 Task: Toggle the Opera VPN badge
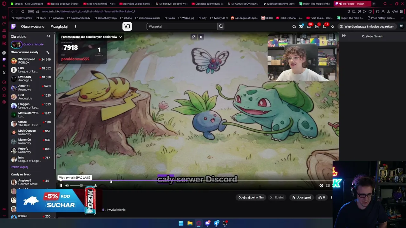coord(31,11)
